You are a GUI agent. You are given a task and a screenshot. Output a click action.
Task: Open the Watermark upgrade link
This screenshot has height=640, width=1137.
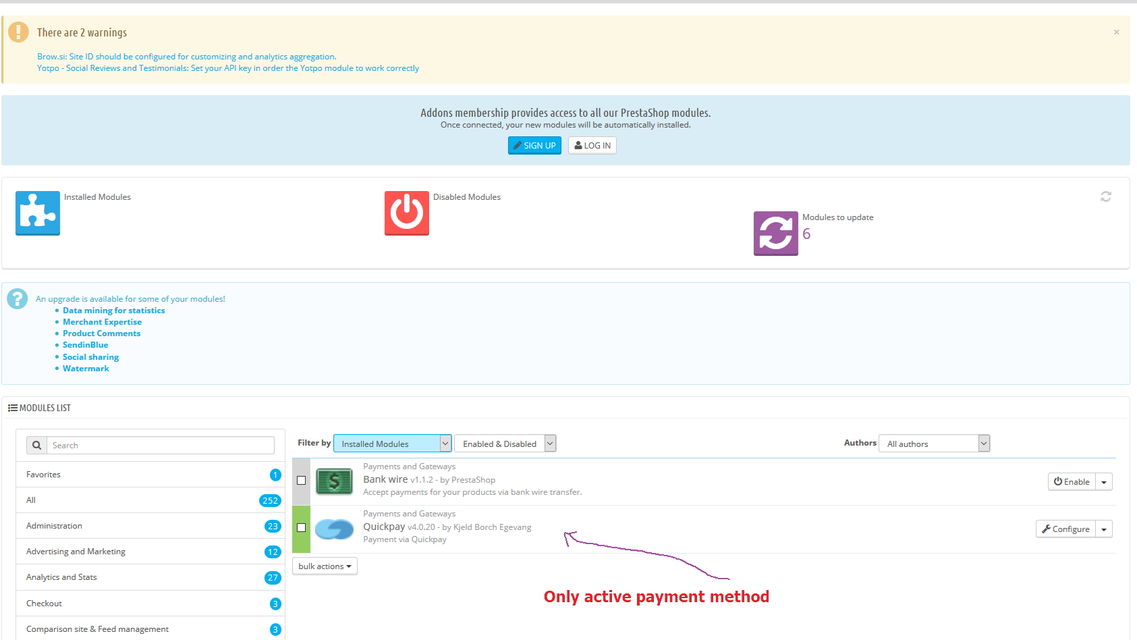86,369
